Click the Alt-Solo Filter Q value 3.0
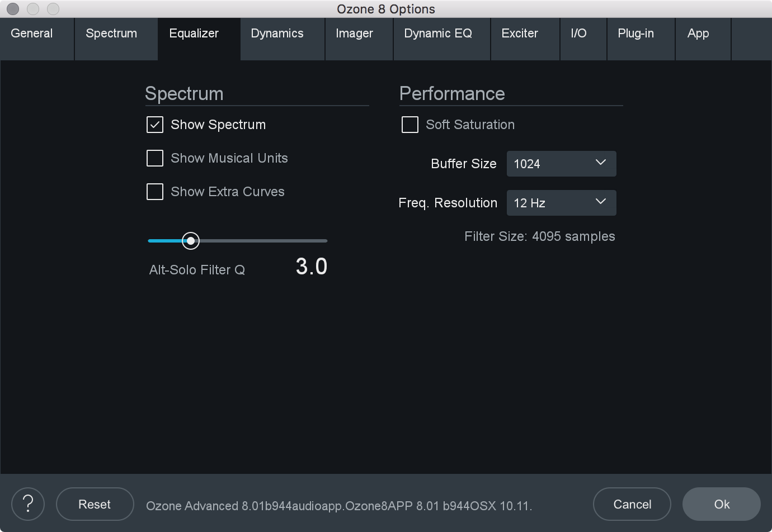Screen dimensions: 772x532 coord(312,267)
